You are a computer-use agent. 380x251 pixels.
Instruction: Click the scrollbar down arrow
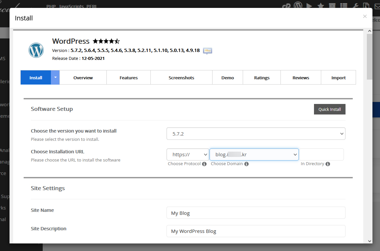click(x=369, y=241)
